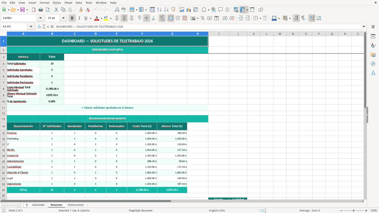This screenshot has height=213, width=379.
Task: Adjust the zoom slider
Action: tap(354, 210)
